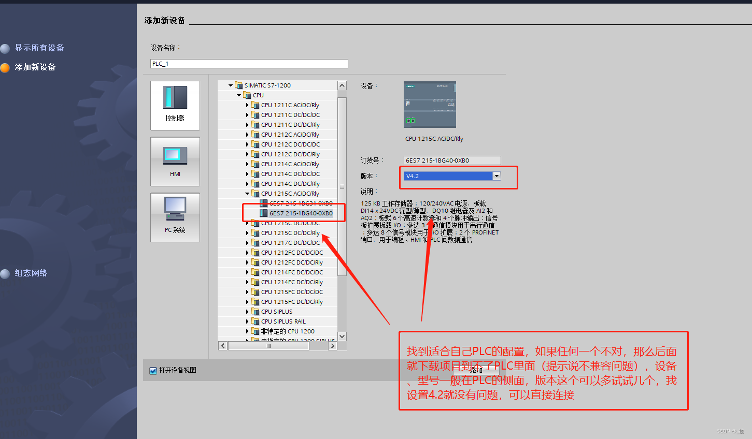Click module icon of 6ES7 215-1BG40-0XB0
This screenshot has width=752, height=439.
click(x=264, y=213)
